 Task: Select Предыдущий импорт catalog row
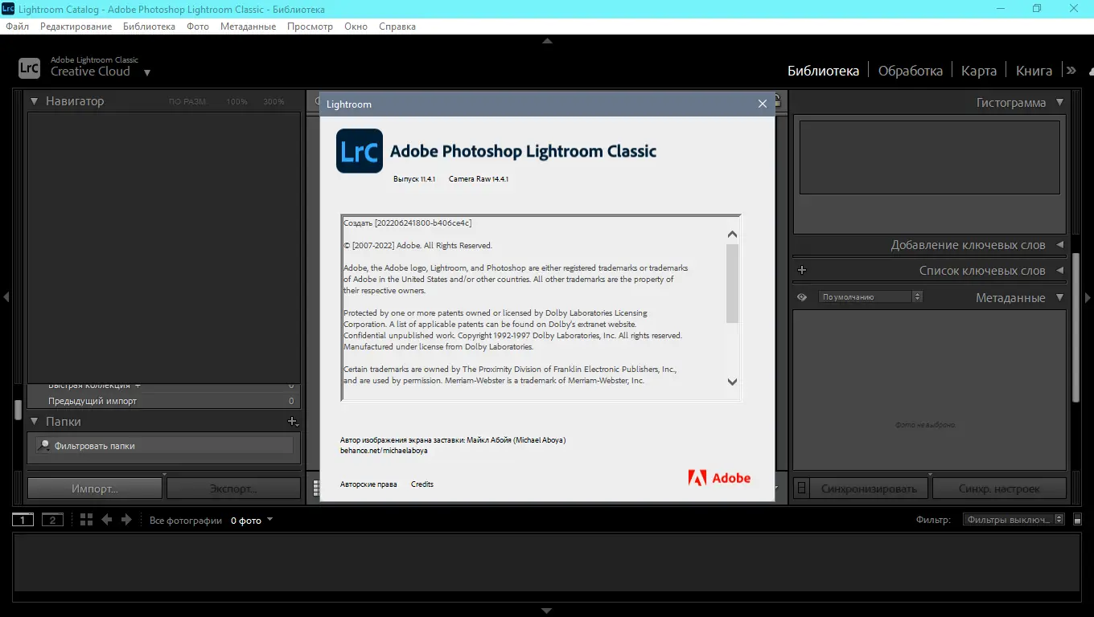coord(164,401)
